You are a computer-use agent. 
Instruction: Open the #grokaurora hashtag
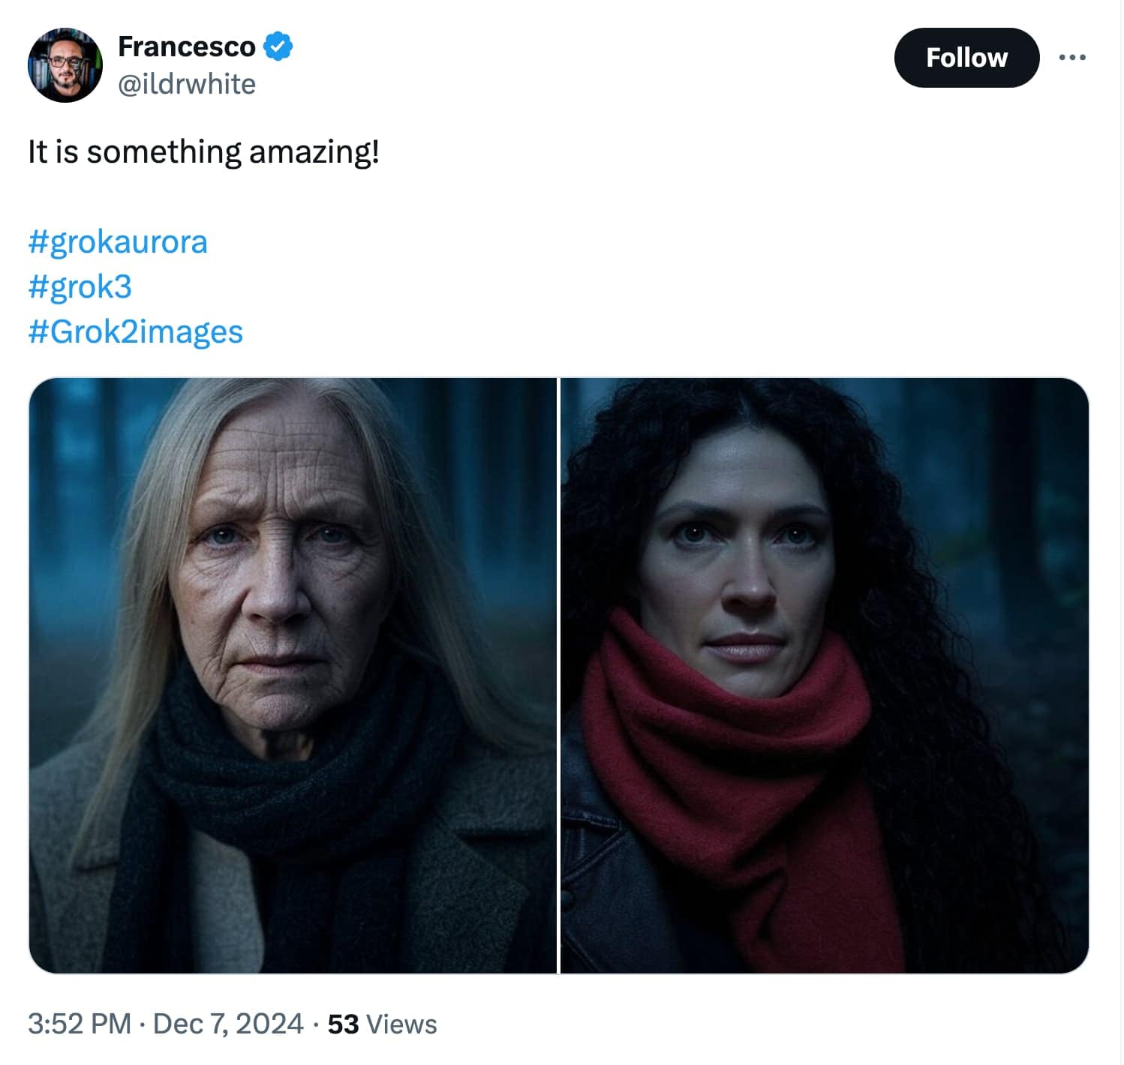coord(117,242)
